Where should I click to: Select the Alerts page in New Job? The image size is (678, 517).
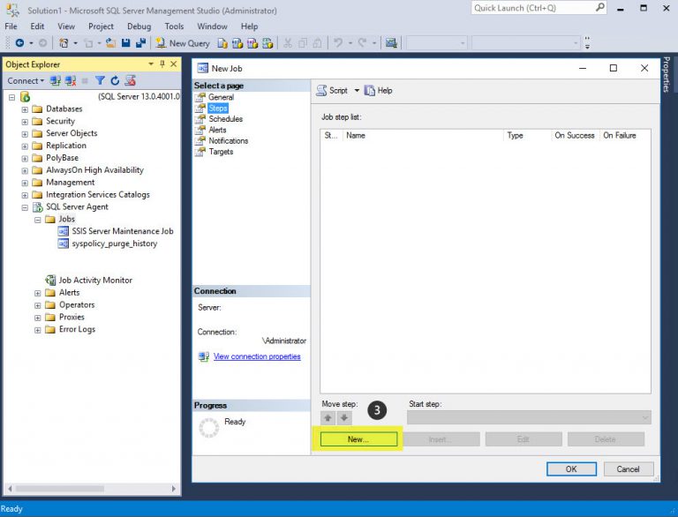217,130
